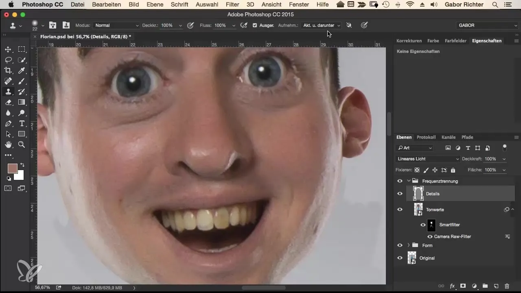Select the Lasso tool

[x=8, y=60]
